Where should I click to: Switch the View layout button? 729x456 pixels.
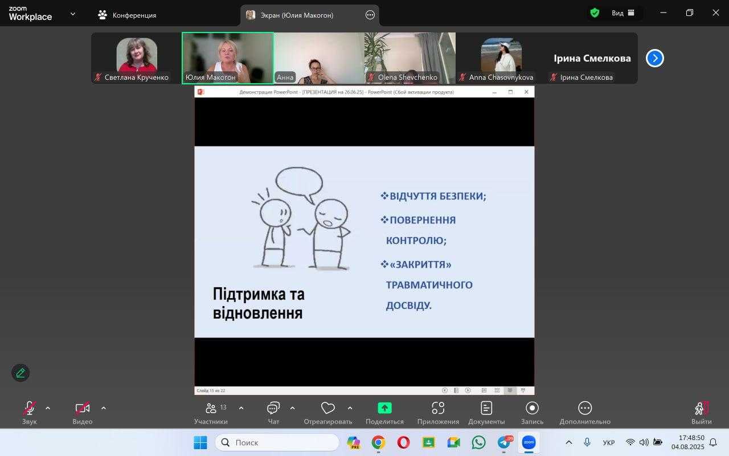coord(623,13)
